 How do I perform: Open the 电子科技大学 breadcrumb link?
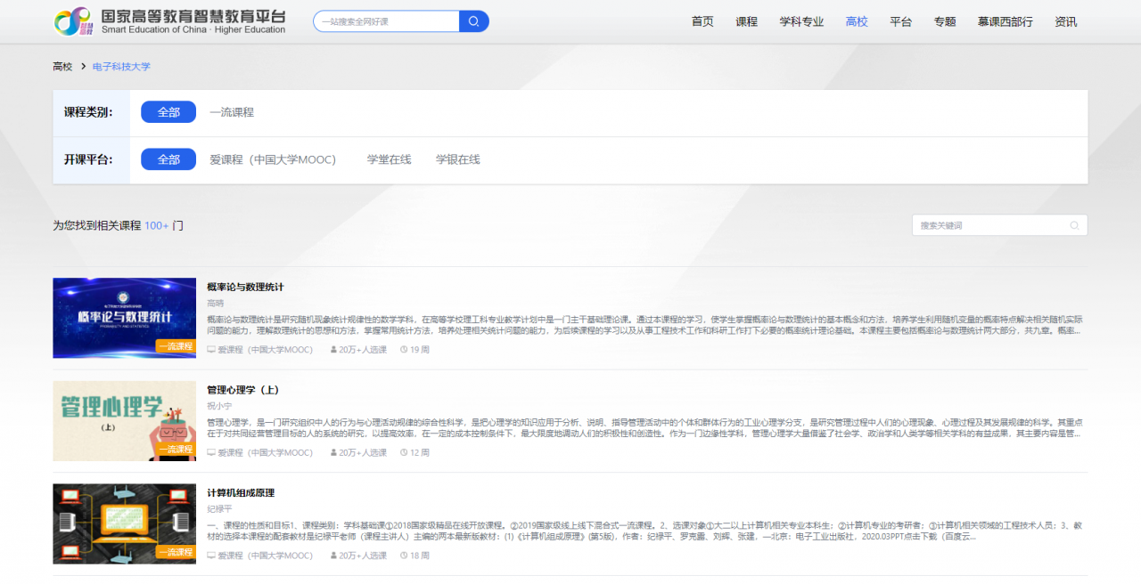tap(120, 66)
